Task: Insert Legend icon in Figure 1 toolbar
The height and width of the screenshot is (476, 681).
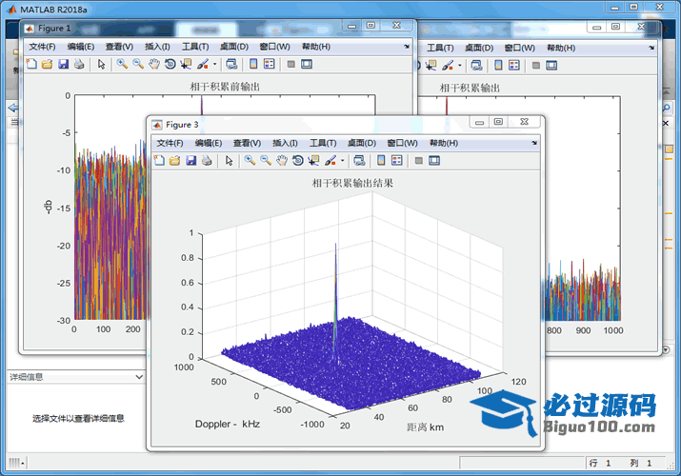Action: click(x=270, y=64)
